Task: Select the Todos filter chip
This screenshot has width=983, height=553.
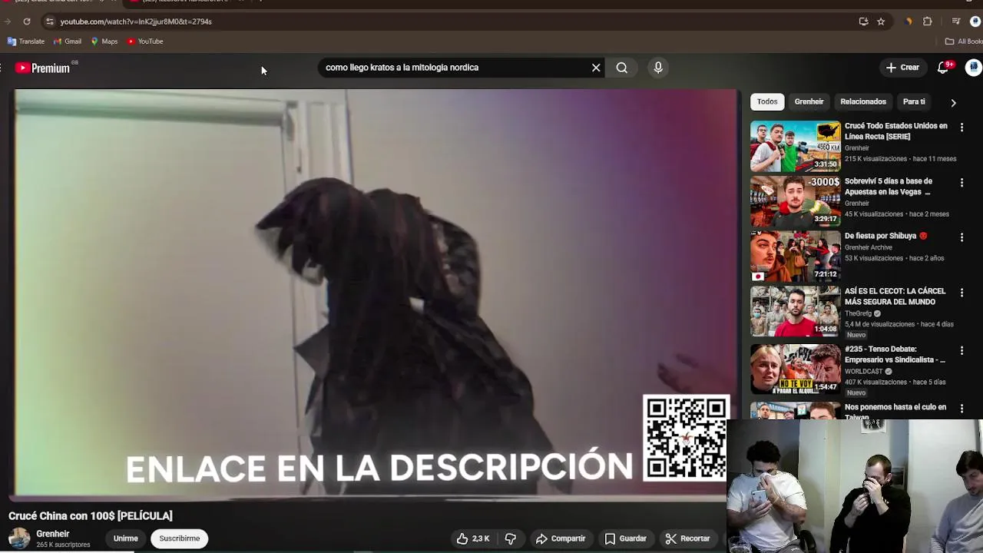Action: [x=767, y=101]
